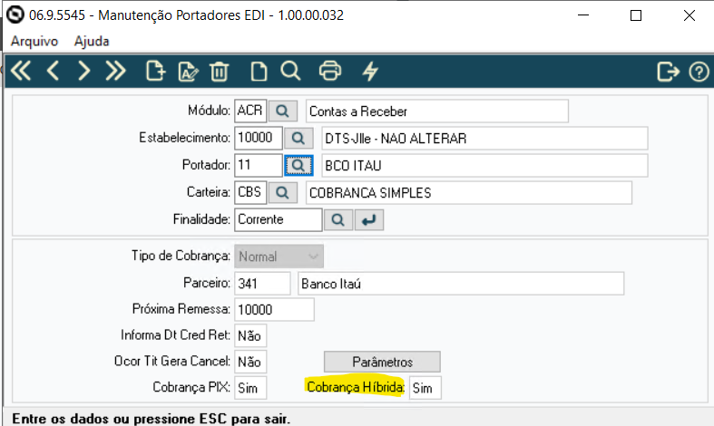This screenshot has width=714, height=426.
Task: Click the lightning bolt toolbar icon
Action: point(370,72)
